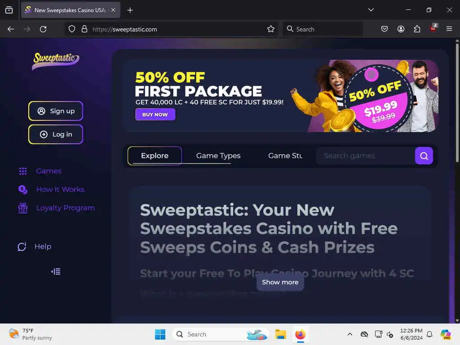Click the purple game search magnifier button
The image size is (460, 345).
point(424,156)
